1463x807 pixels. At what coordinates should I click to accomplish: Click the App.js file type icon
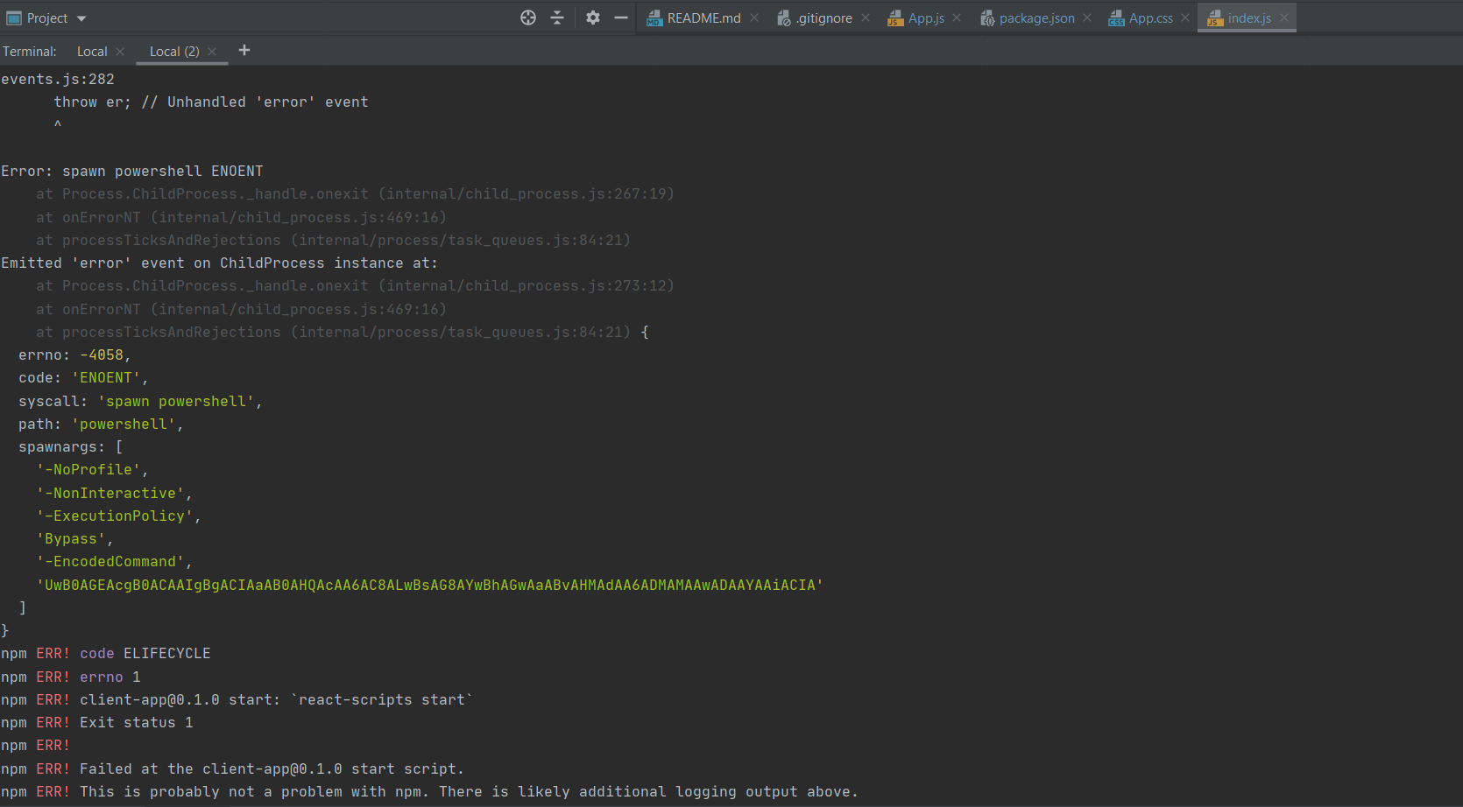pyautogui.click(x=895, y=18)
